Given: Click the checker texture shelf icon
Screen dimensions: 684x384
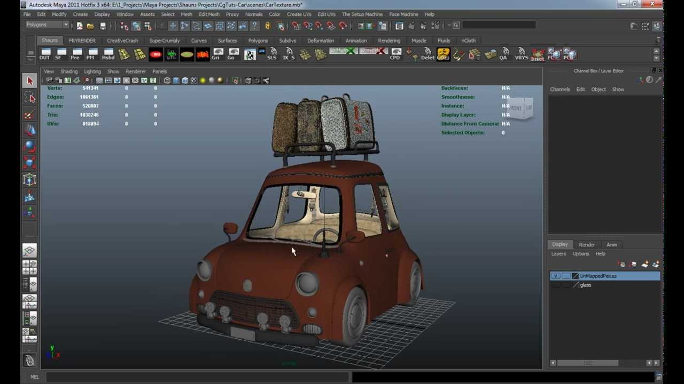Looking at the screenshot, I should (250, 54).
